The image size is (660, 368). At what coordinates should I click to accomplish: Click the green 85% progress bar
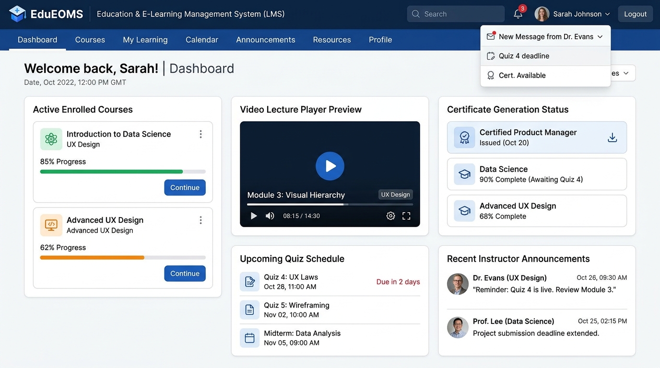pyautogui.click(x=123, y=172)
